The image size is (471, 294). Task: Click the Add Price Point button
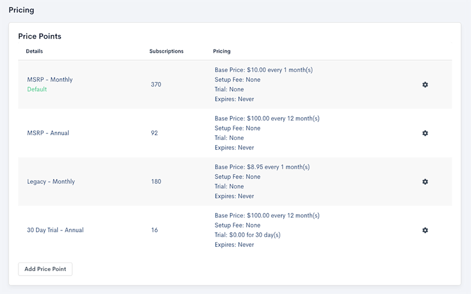click(x=45, y=269)
